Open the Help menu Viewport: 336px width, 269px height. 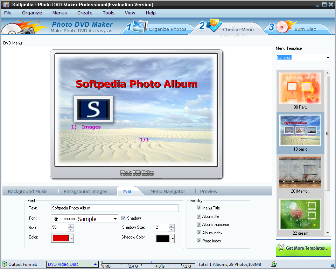coord(150,13)
